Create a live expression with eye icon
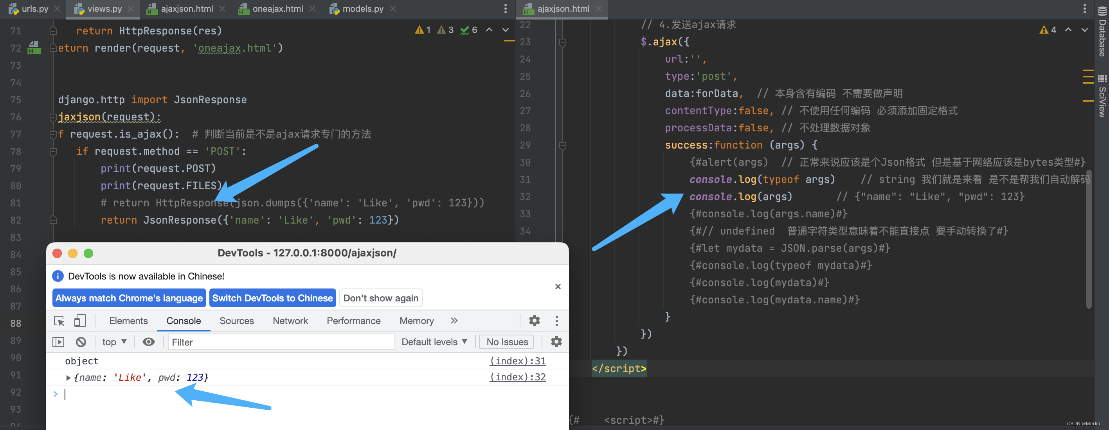1109x430 pixels. [x=149, y=342]
